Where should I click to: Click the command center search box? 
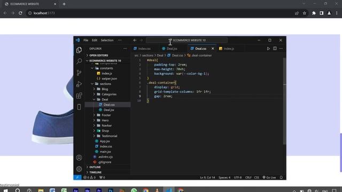tap(186, 40)
